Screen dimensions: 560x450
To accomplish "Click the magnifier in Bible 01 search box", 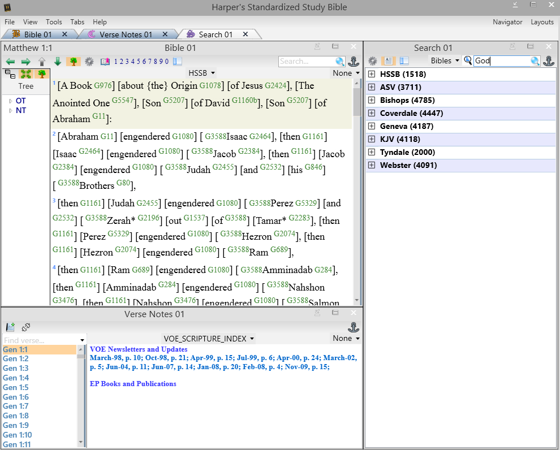I will click(339, 62).
